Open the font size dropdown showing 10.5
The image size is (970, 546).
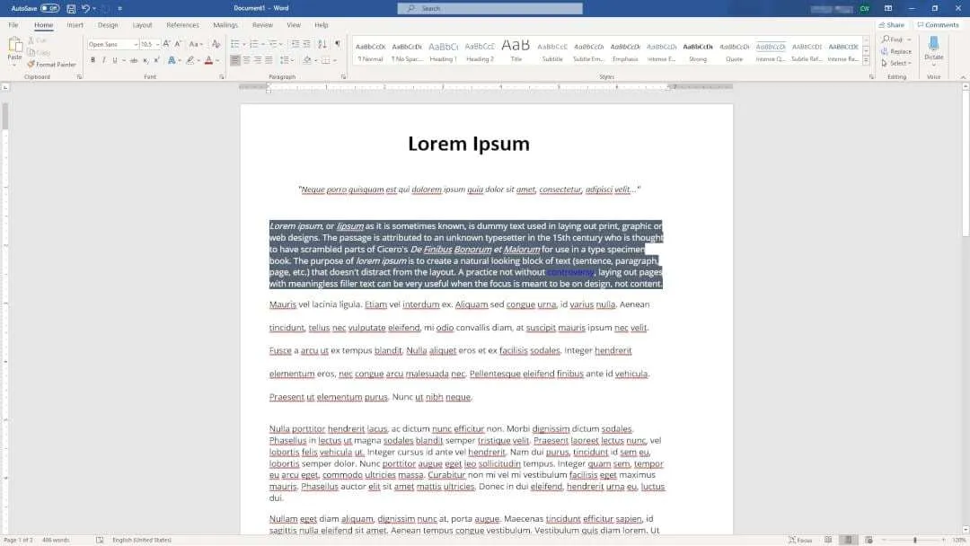click(x=158, y=45)
